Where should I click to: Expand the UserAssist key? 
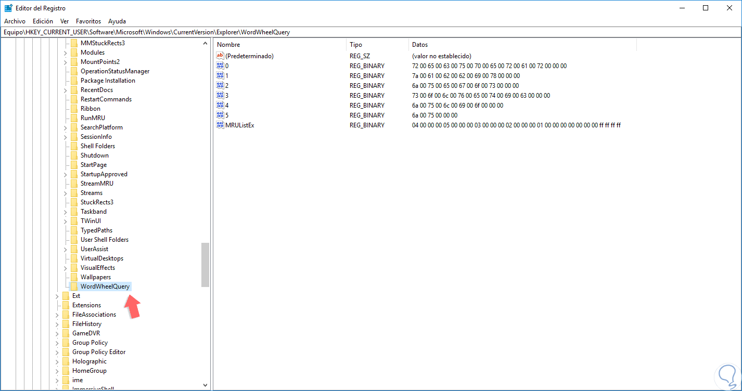point(66,249)
